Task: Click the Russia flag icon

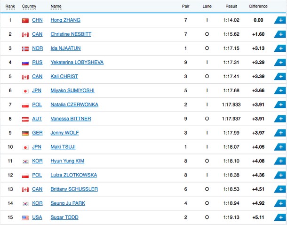Action: click(x=25, y=63)
